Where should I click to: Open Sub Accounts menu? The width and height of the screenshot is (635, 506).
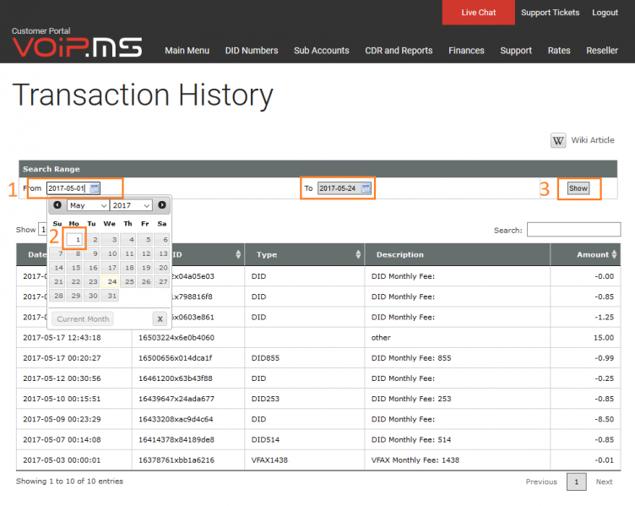(x=322, y=51)
